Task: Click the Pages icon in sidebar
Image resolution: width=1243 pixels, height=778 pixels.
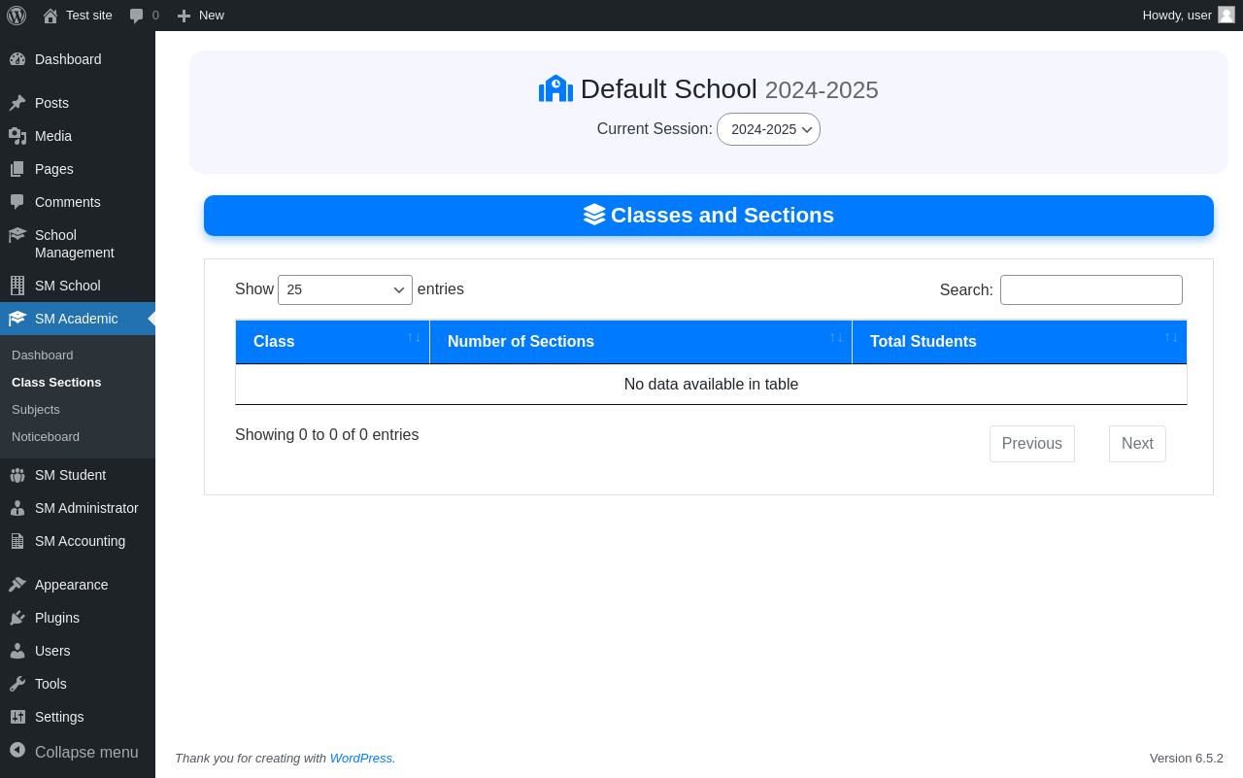Action: click(x=17, y=169)
